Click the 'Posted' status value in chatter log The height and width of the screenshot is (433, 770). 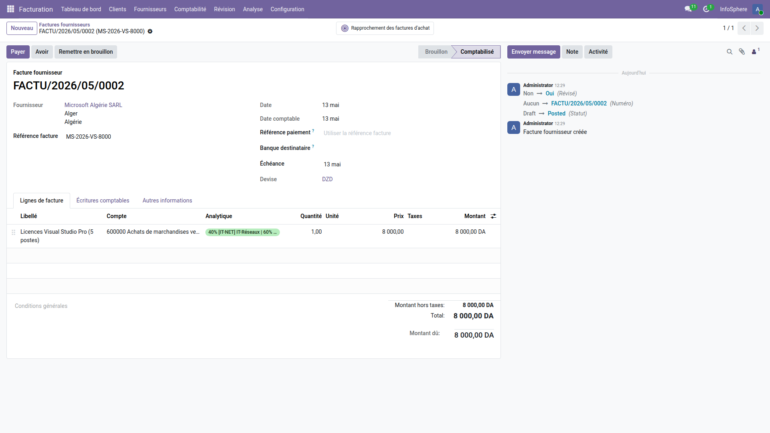[556, 113]
